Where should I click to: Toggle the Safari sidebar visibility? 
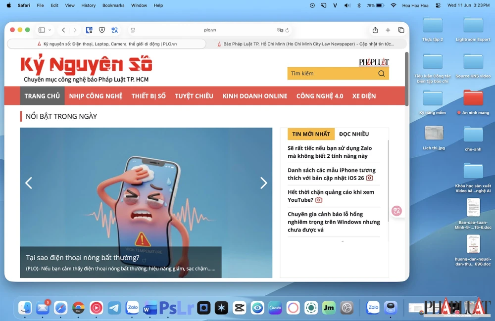[42, 30]
